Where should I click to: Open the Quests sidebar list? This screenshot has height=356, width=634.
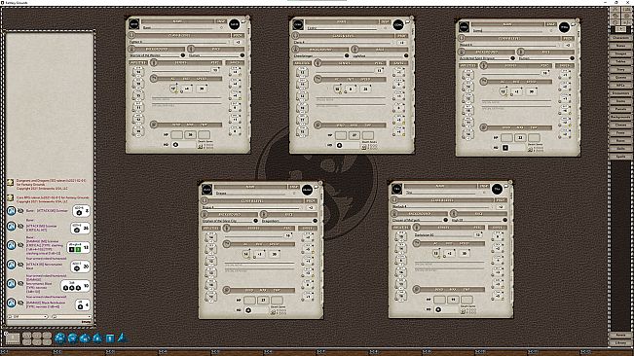pyautogui.click(x=620, y=77)
